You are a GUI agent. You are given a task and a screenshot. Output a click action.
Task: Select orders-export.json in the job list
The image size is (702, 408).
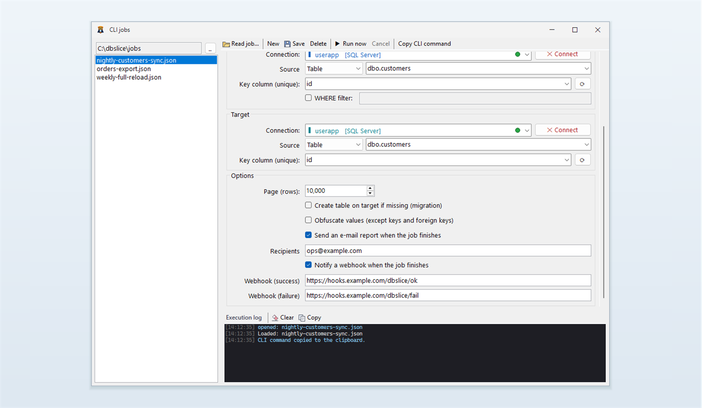tap(156, 69)
